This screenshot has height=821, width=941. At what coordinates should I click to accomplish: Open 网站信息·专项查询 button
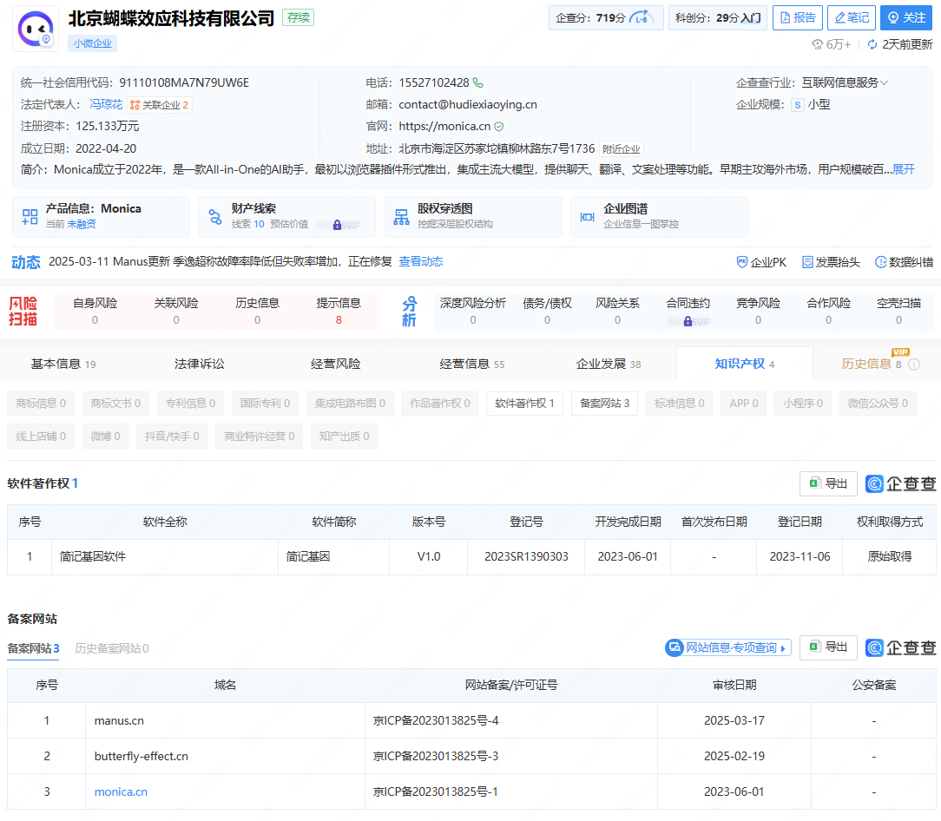tap(728, 648)
